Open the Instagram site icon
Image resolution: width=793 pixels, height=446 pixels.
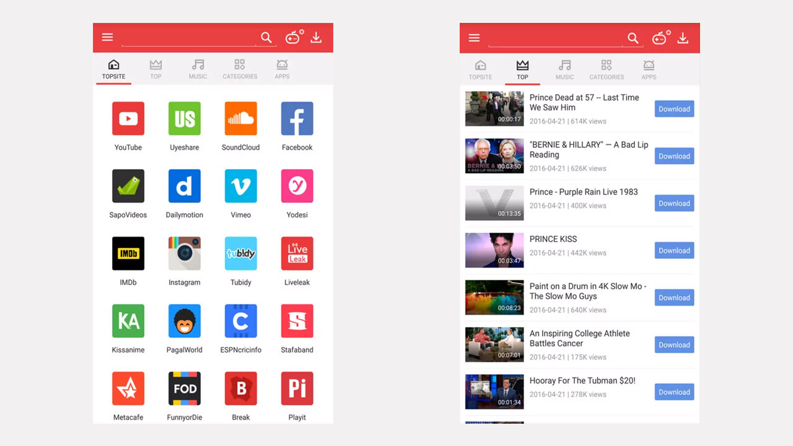(x=185, y=253)
